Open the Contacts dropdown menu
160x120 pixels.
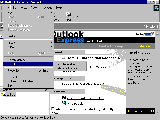[x=8, y=90]
